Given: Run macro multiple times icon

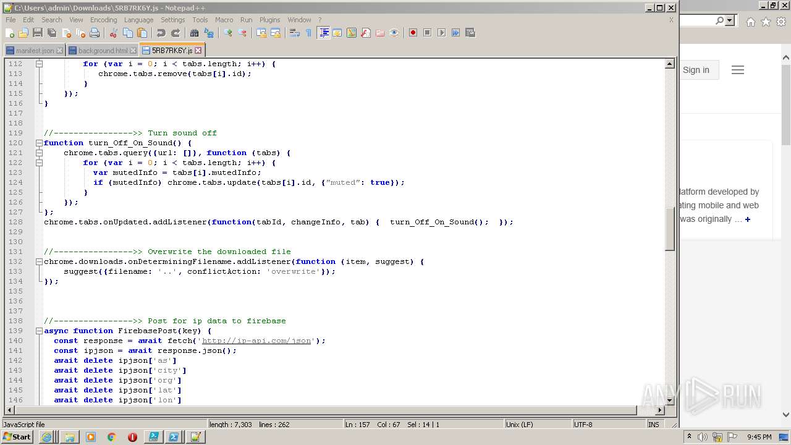Looking at the screenshot, I should [x=455, y=33].
